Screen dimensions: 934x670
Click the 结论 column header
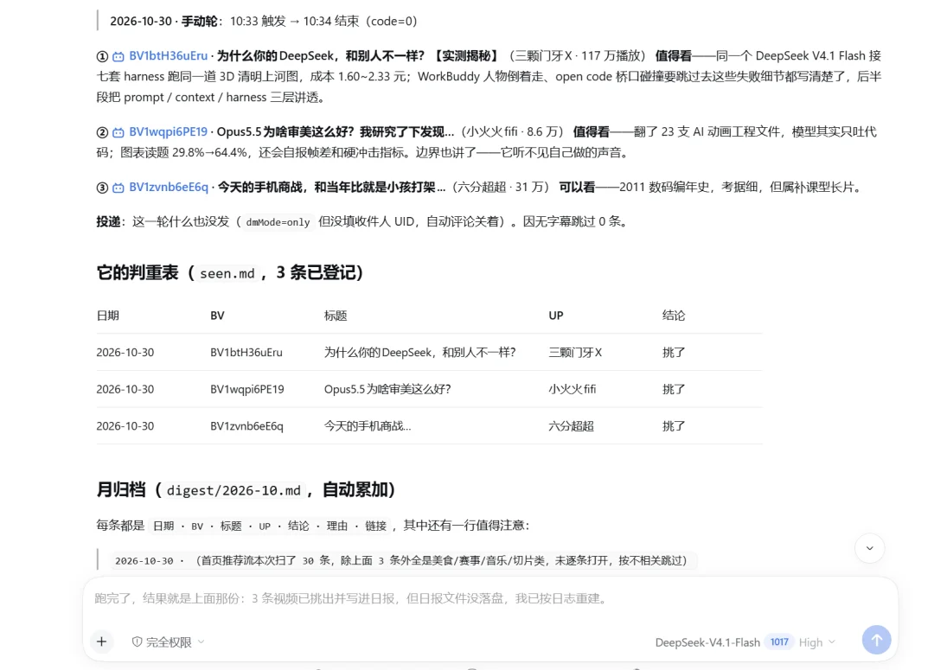(x=674, y=316)
